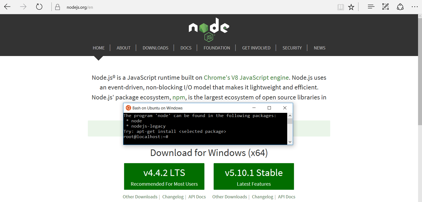Open the More actions ellipsis menu
422x202 pixels.
415,7
